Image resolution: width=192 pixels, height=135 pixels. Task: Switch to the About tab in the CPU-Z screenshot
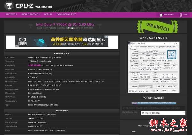click(174, 47)
